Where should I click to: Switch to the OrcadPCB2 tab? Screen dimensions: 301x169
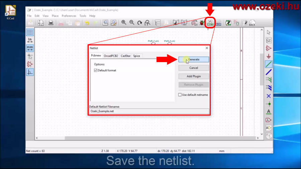point(111,56)
